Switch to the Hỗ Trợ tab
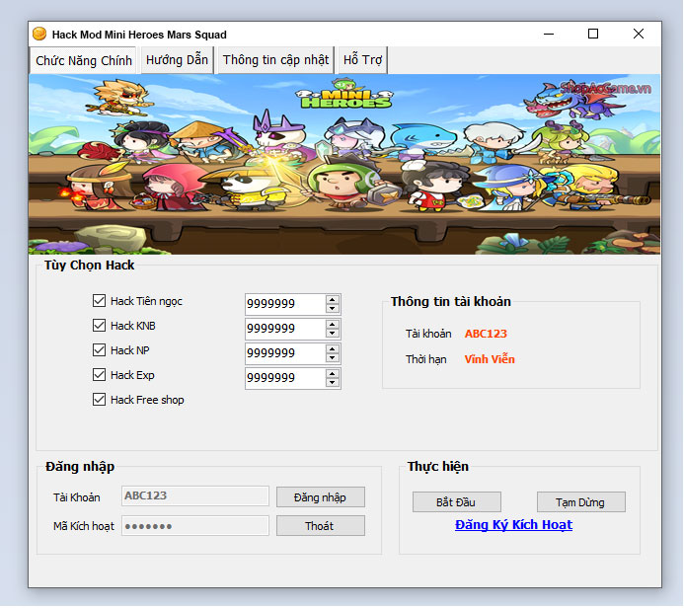 [x=362, y=60]
